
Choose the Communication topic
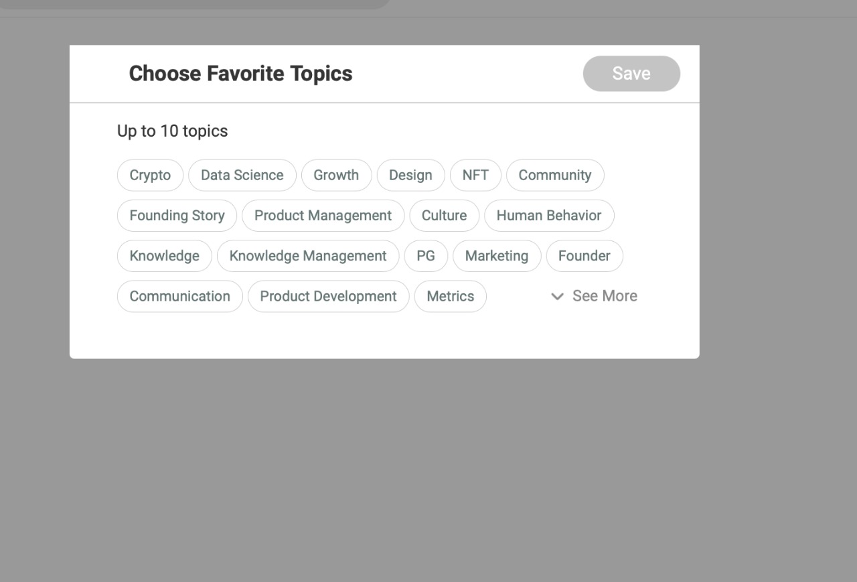(x=179, y=296)
